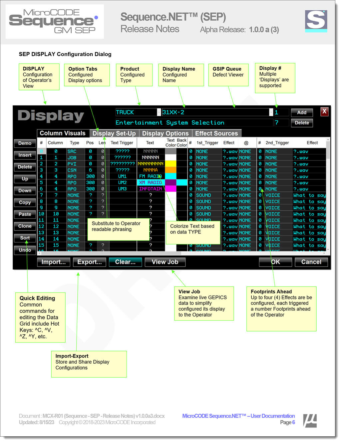Pick the cyan Back Color swatch in XM RADIO row
Viewport: 341px width, 442px height.
(182, 183)
